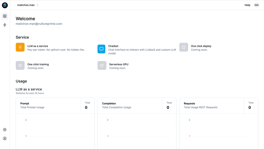Open the dashboard grid icon in sidebar

point(5,16)
